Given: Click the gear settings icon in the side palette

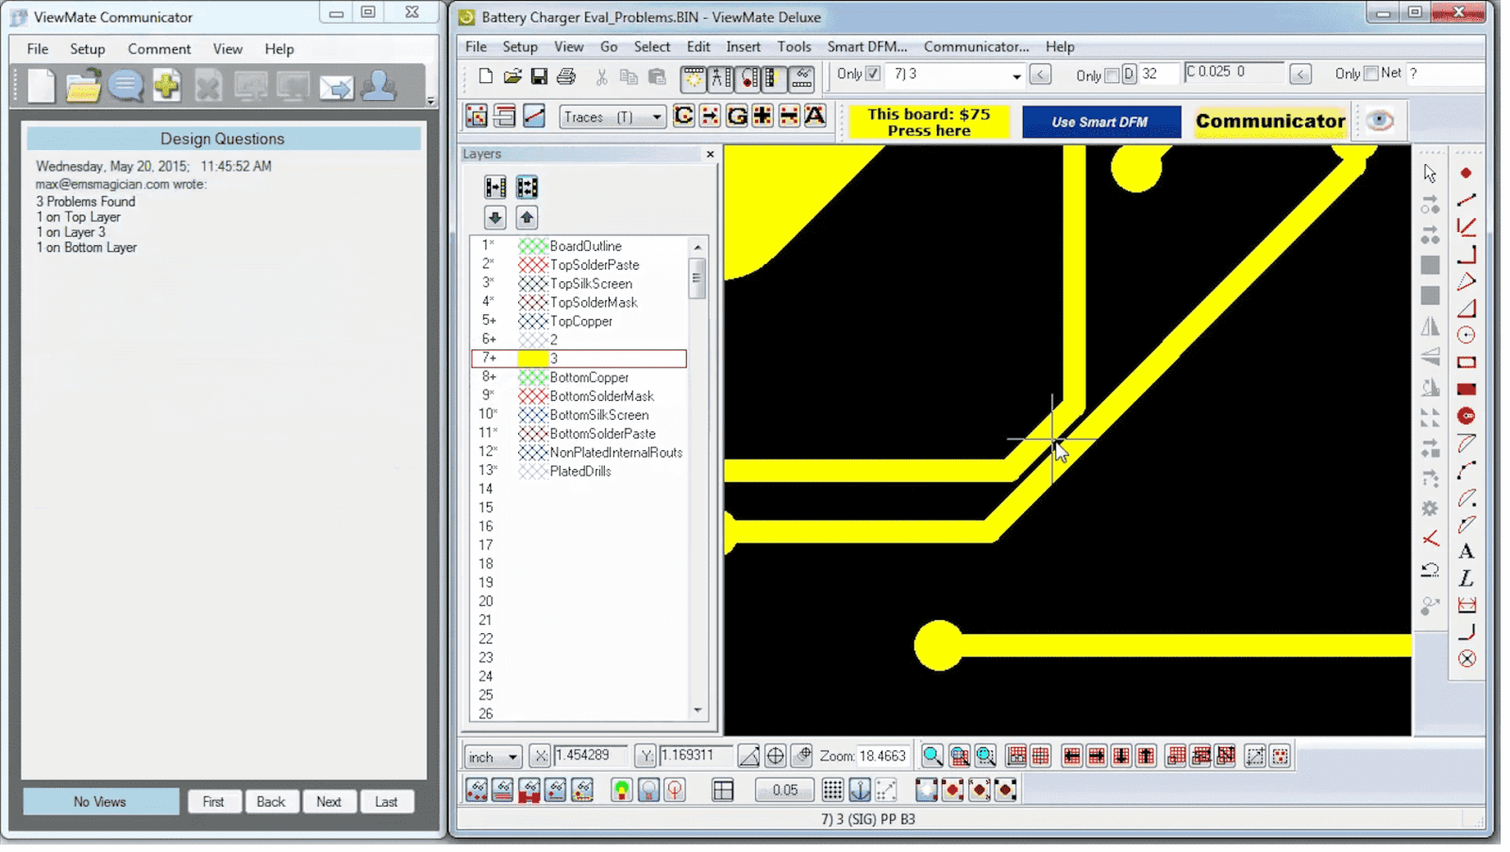Looking at the screenshot, I should (x=1430, y=508).
